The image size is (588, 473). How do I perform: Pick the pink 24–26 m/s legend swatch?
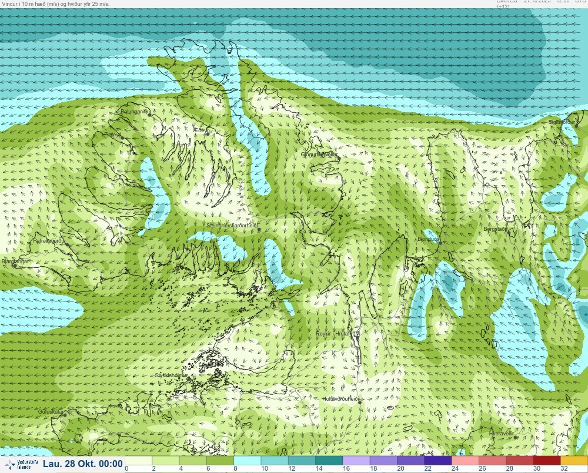(x=465, y=461)
